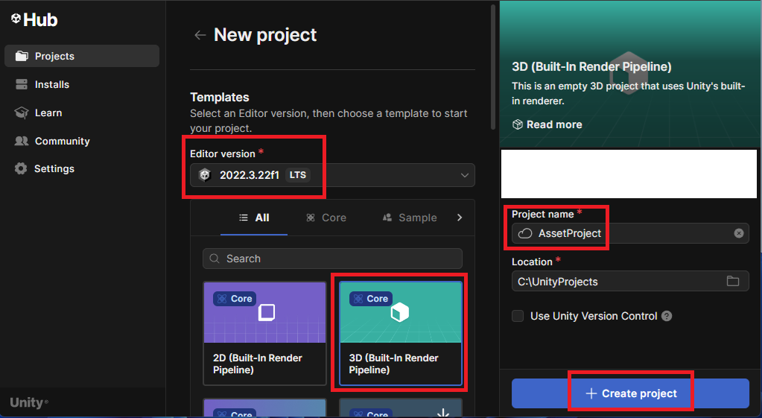Show more template tabs with right chevron

click(x=460, y=218)
